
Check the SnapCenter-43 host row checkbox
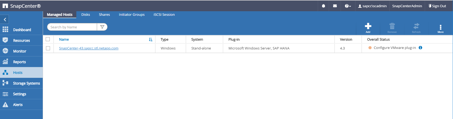48,48
